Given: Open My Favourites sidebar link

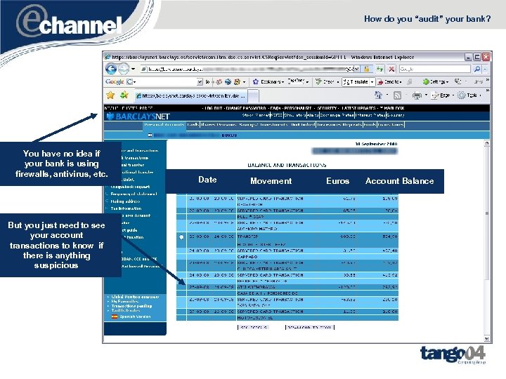Looking at the screenshot, I should click(125, 301).
